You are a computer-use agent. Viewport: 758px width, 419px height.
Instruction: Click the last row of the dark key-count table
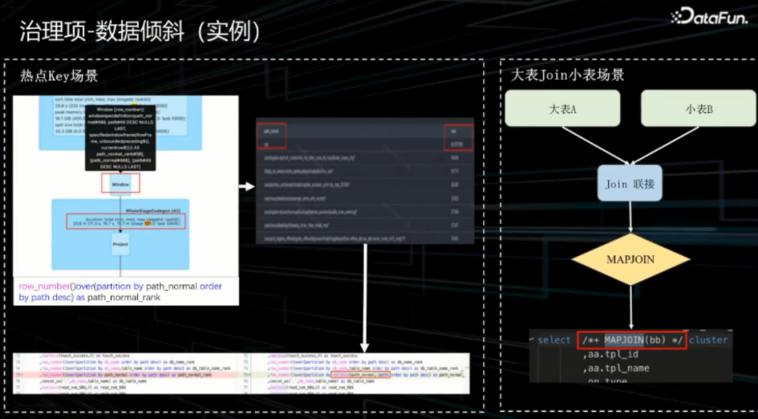(x=364, y=238)
